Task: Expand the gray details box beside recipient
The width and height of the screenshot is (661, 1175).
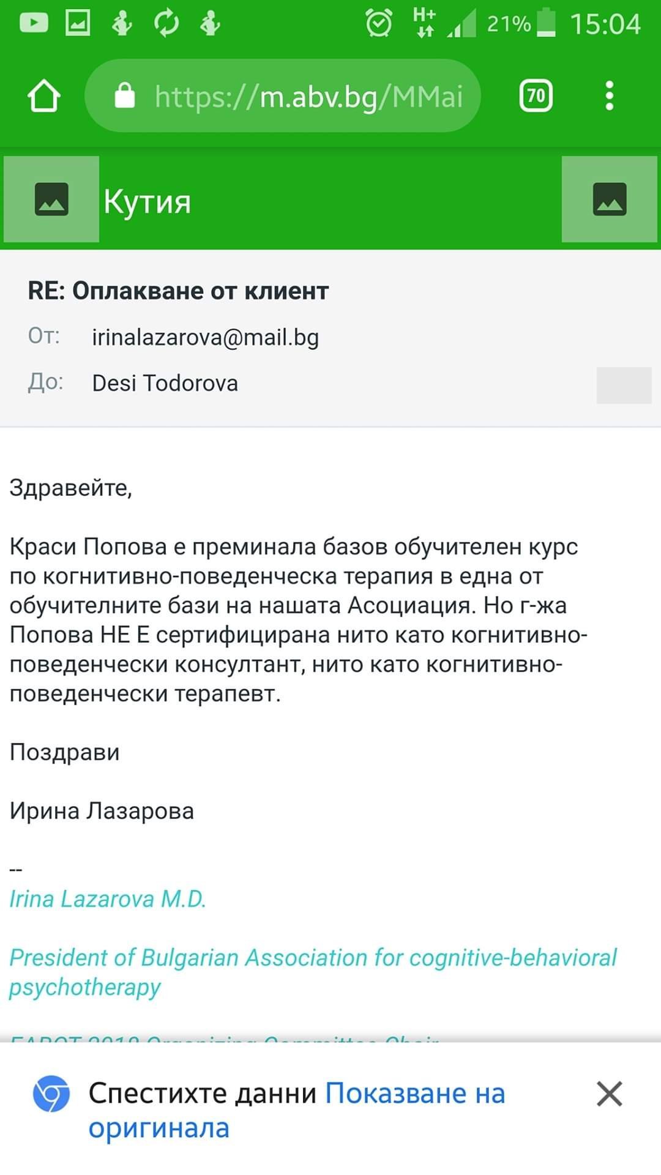Action: pos(624,385)
